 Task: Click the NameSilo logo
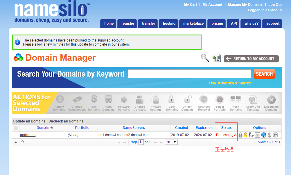[52, 12]
